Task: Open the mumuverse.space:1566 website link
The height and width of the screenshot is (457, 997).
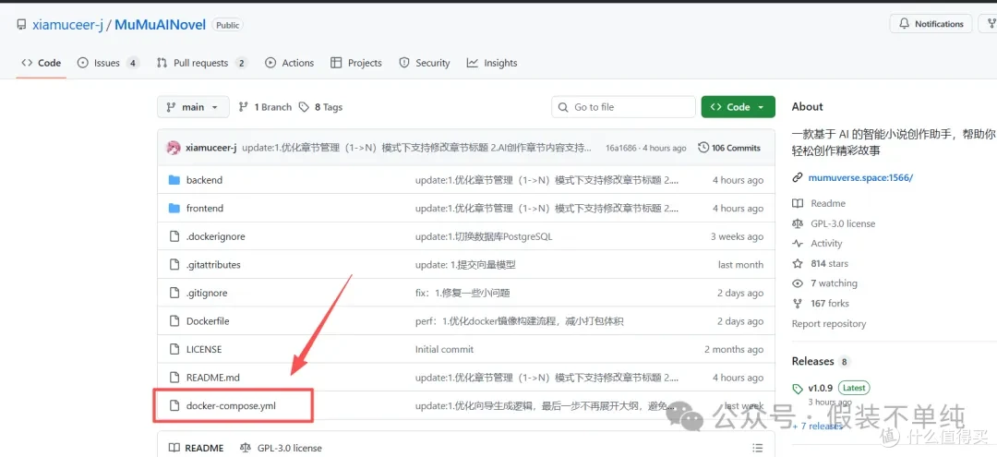Action: click(860, 178)
